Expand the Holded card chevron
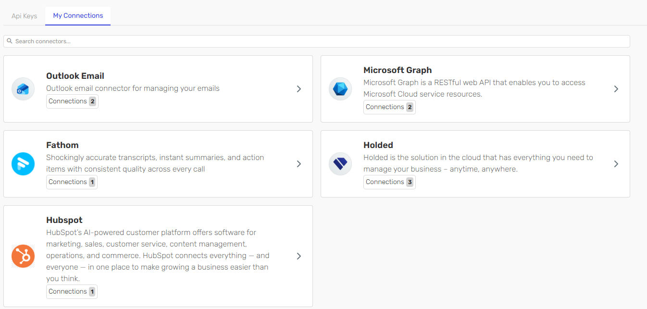Screen dimensions: 647x309 (616, 164)
